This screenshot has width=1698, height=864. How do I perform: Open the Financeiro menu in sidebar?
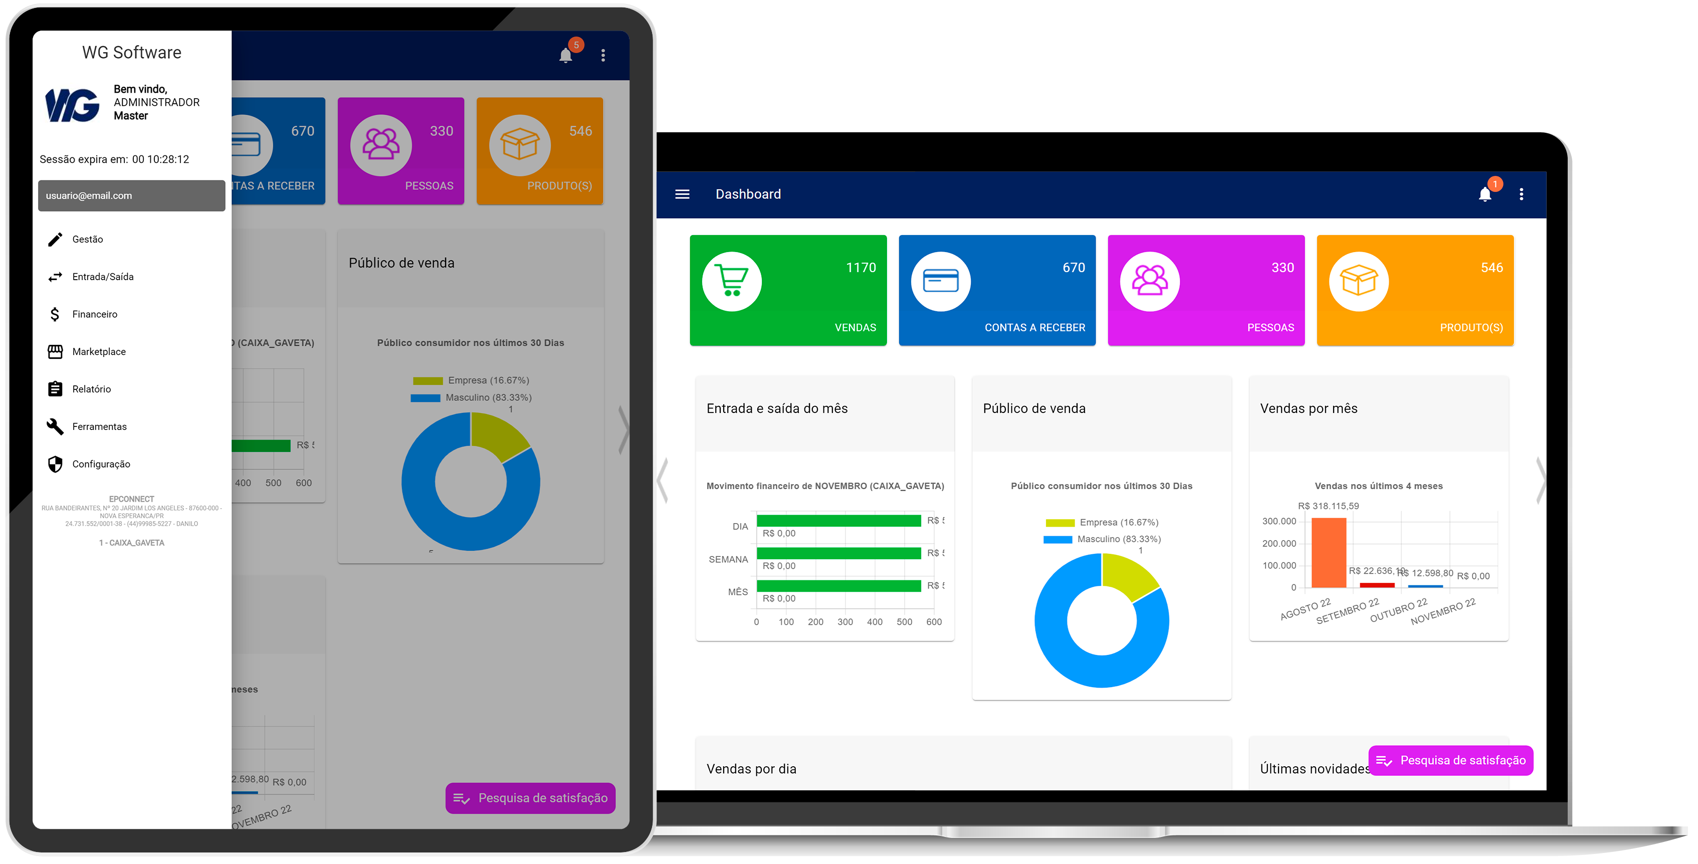click(95, 314)
